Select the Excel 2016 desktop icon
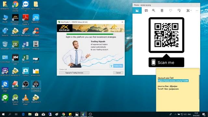 (26, 59)
